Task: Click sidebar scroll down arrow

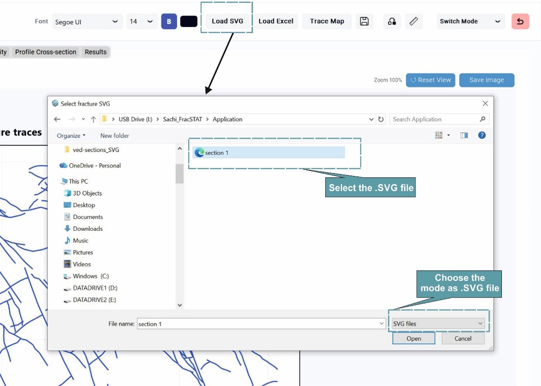Action: click(x=179, y=305)
